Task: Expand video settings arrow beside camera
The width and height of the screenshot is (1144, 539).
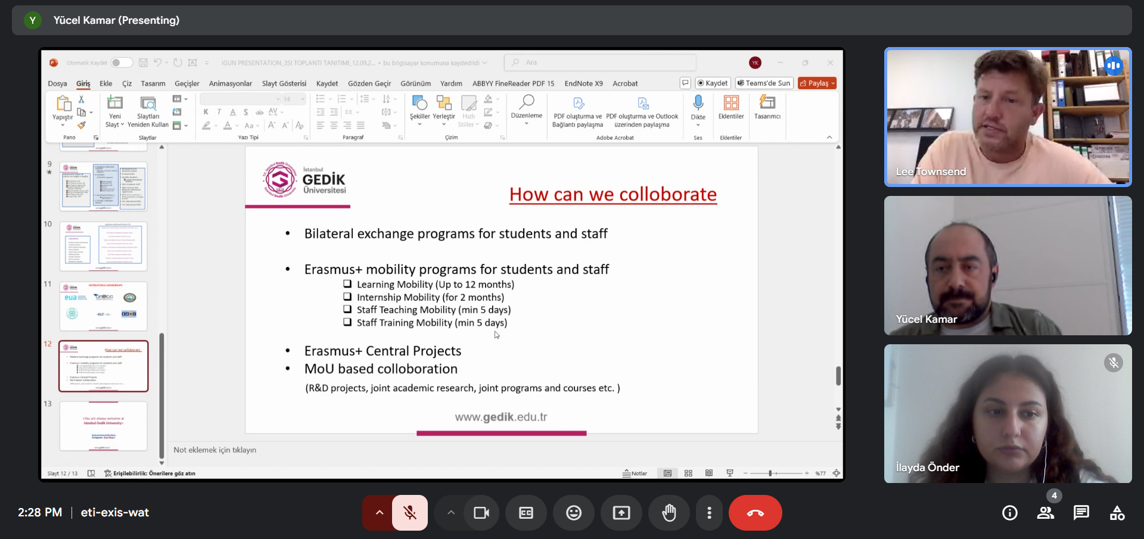Action: click(x=451, y=513)
